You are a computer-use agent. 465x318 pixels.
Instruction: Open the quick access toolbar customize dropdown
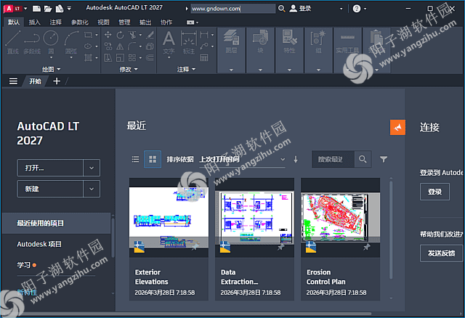(x=69, y=9)
